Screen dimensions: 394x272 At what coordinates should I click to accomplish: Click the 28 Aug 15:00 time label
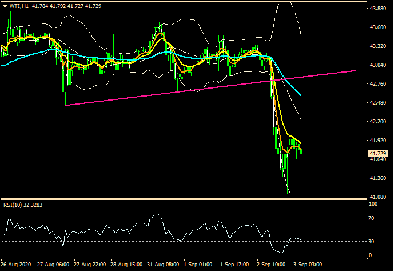tap(128, 265)
